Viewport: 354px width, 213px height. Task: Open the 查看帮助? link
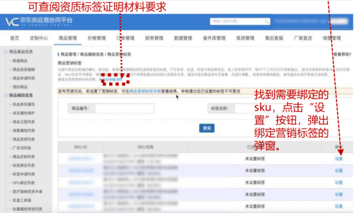(x=342, y=54)
